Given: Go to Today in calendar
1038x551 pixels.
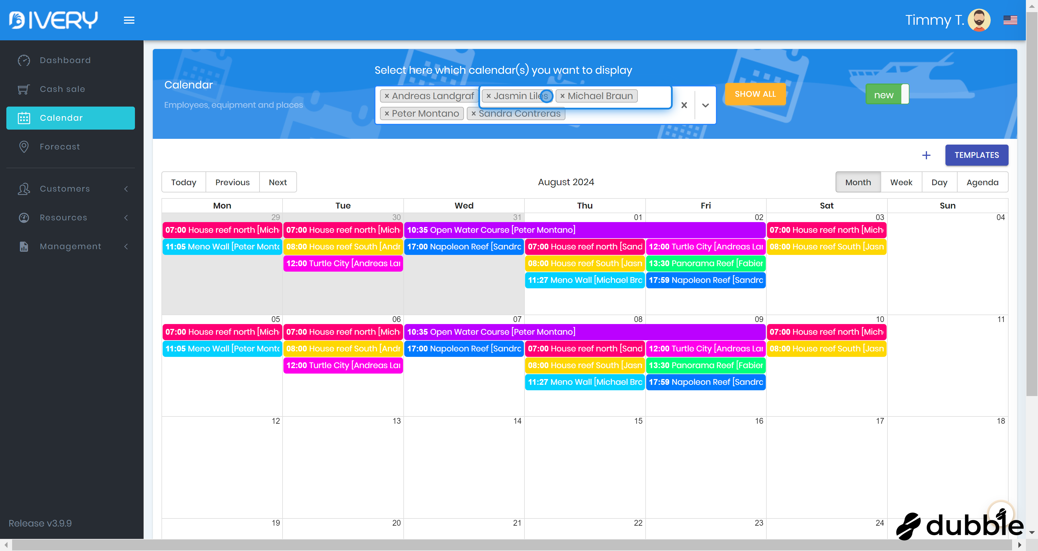Looking at the screenshot, I should [183, 182].
